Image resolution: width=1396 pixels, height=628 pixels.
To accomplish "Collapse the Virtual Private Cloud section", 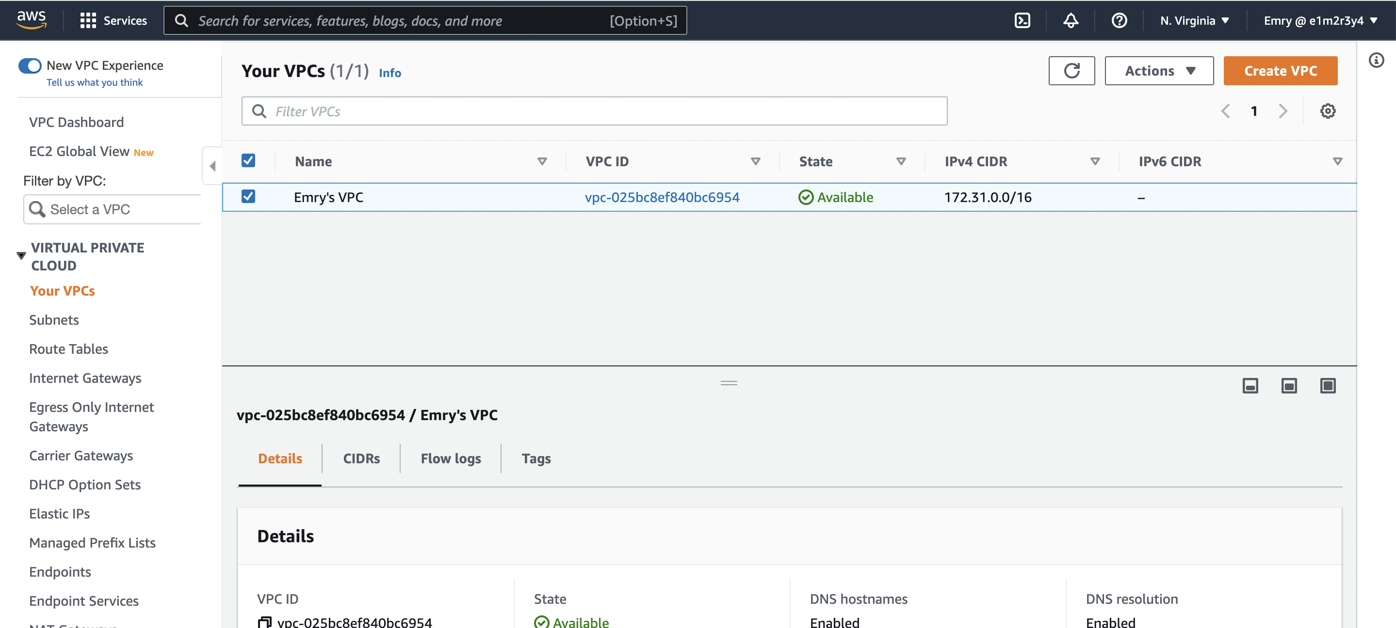I will [x=21, y=255].
